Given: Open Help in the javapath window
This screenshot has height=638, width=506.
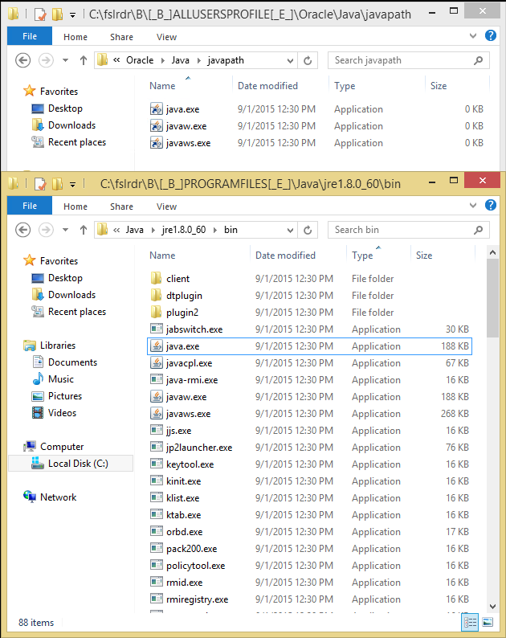Looking at the screenshot, I should point(491,36).
